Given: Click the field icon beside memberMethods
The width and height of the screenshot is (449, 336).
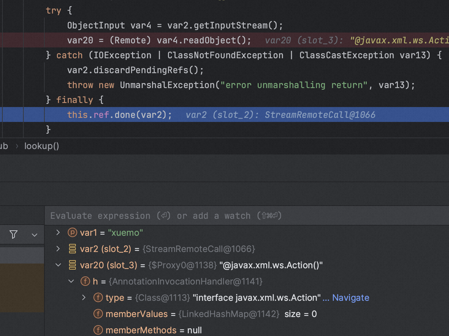Looking at the screenshot, I should [98, 330].
